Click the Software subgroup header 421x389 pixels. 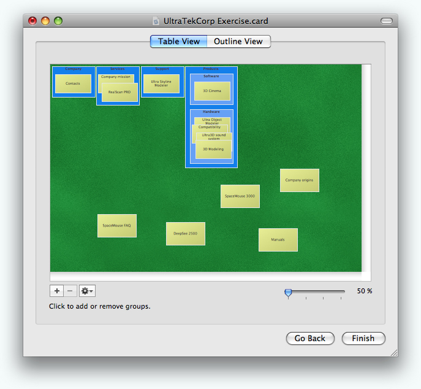coord(211,76)
